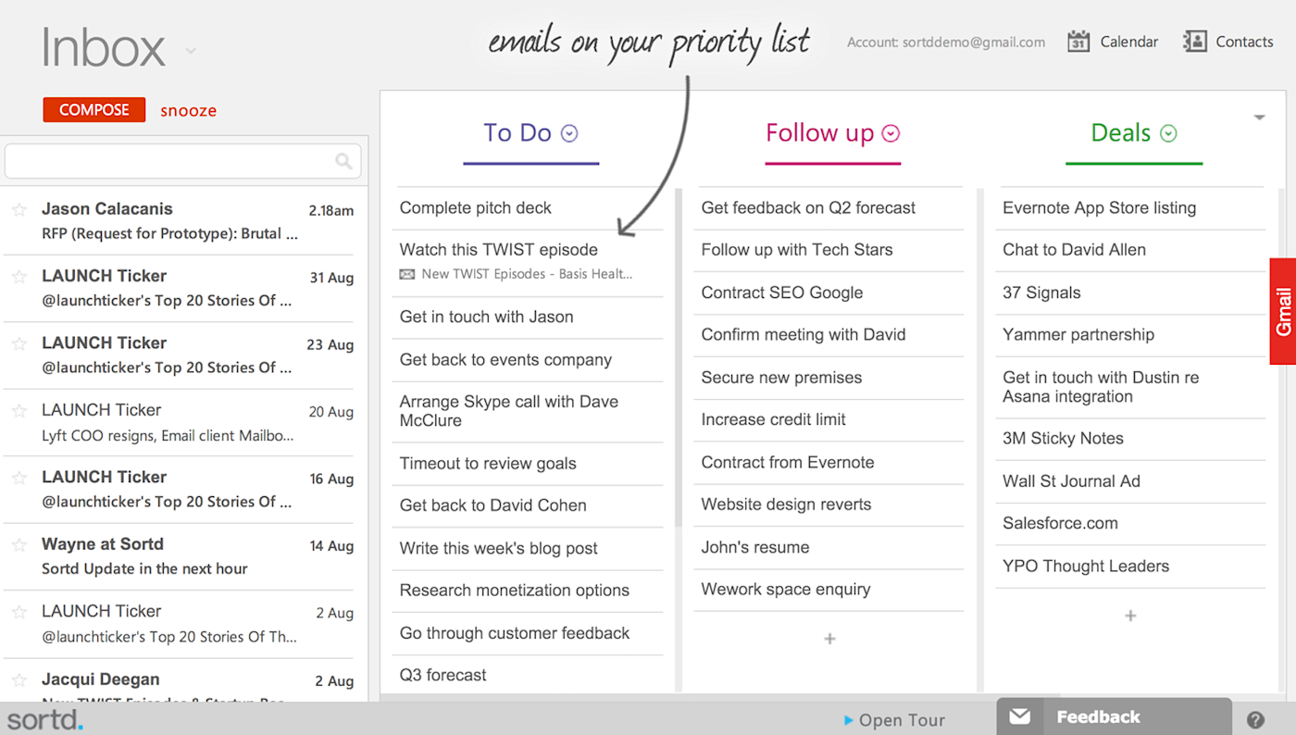Click the Open Tour link
Image resolution: width=1296 pixels, height=735 pixels.
pyautogui.click(x=902, y=720)
